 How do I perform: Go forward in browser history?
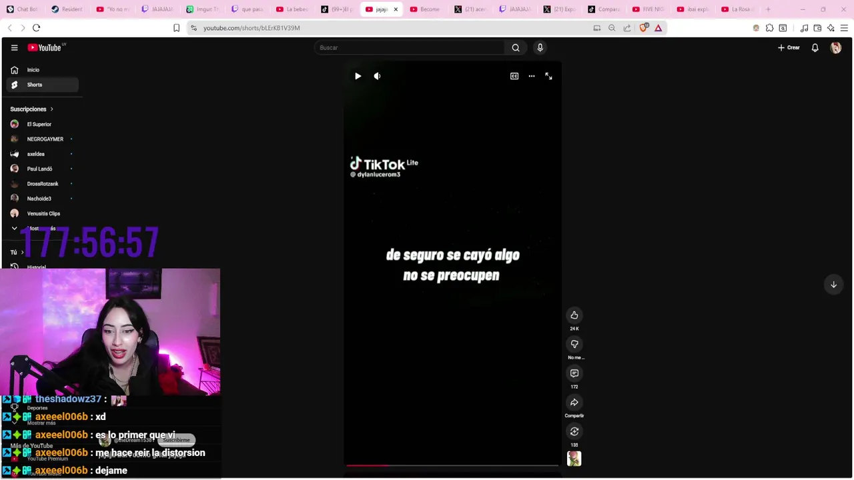23,28
